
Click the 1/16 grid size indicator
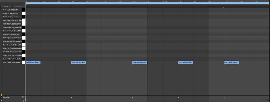click(x=266, y=100)
